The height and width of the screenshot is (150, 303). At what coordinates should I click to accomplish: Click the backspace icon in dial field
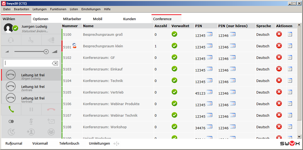coord(55,63)
